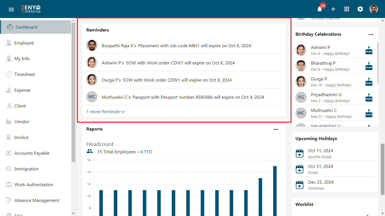This screenshot has height=216, width=385.
Task: Click the +4 YTD headcount value
Action: 145,152
